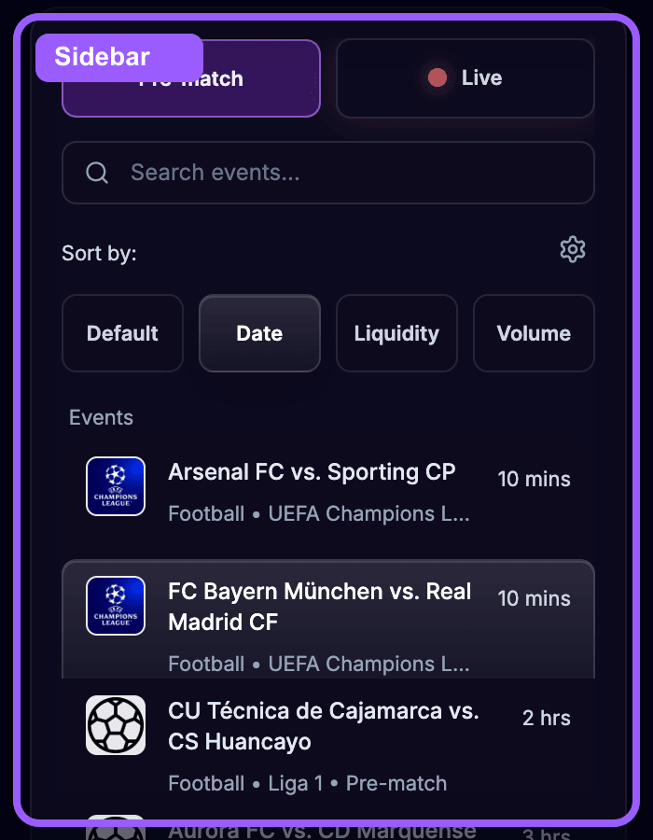Image resolution: width=653 pixels, height=840 pixels.
Task: Click the purple Sidebar label
Action: [x=118, y=57]
